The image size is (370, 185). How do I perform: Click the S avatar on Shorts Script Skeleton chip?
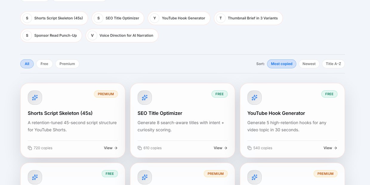27,18
